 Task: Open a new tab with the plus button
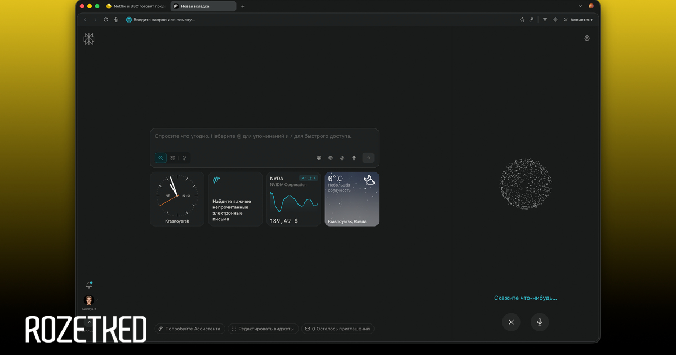pyautogui.click(x=243, y=6)
